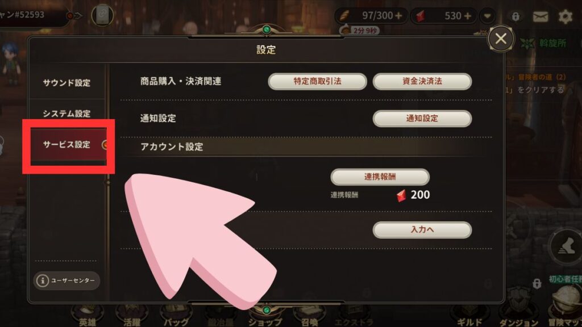The image size is (582, 327).
Task: Open the mail envelope icon
Action: pos(540,16)
